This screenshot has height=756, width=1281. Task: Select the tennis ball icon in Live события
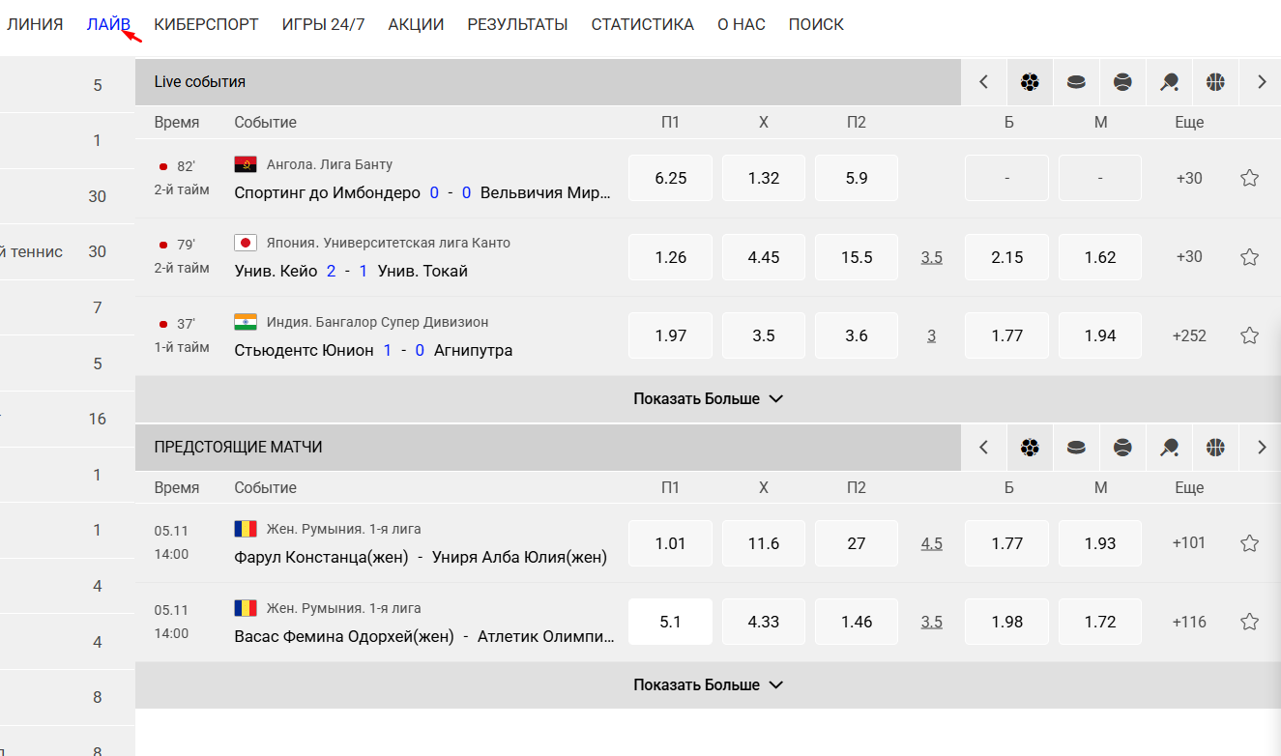[x=1122, y=82]
